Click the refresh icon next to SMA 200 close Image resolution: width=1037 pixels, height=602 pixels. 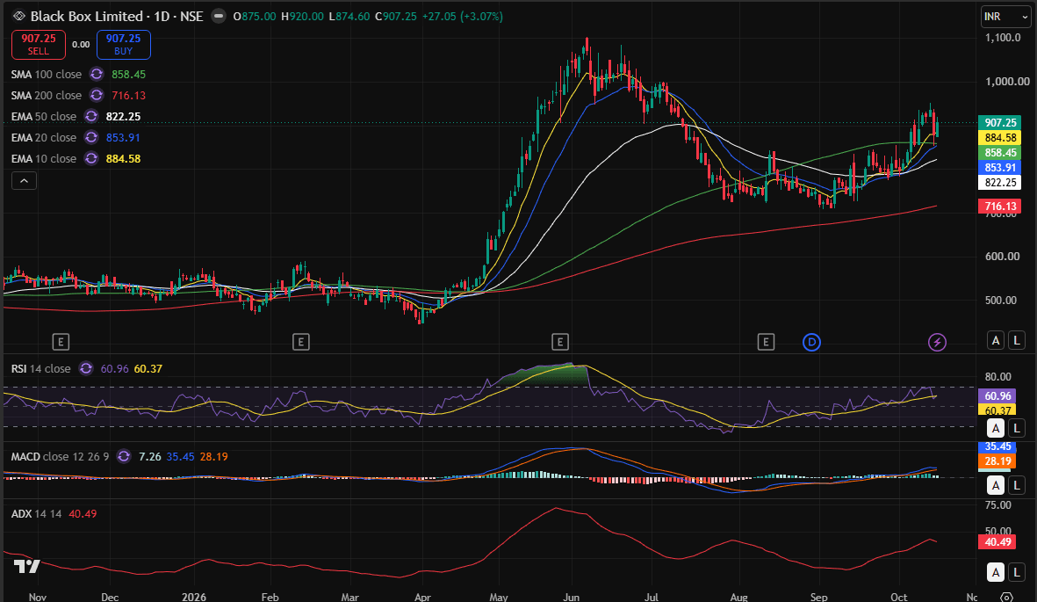(97, 96)
